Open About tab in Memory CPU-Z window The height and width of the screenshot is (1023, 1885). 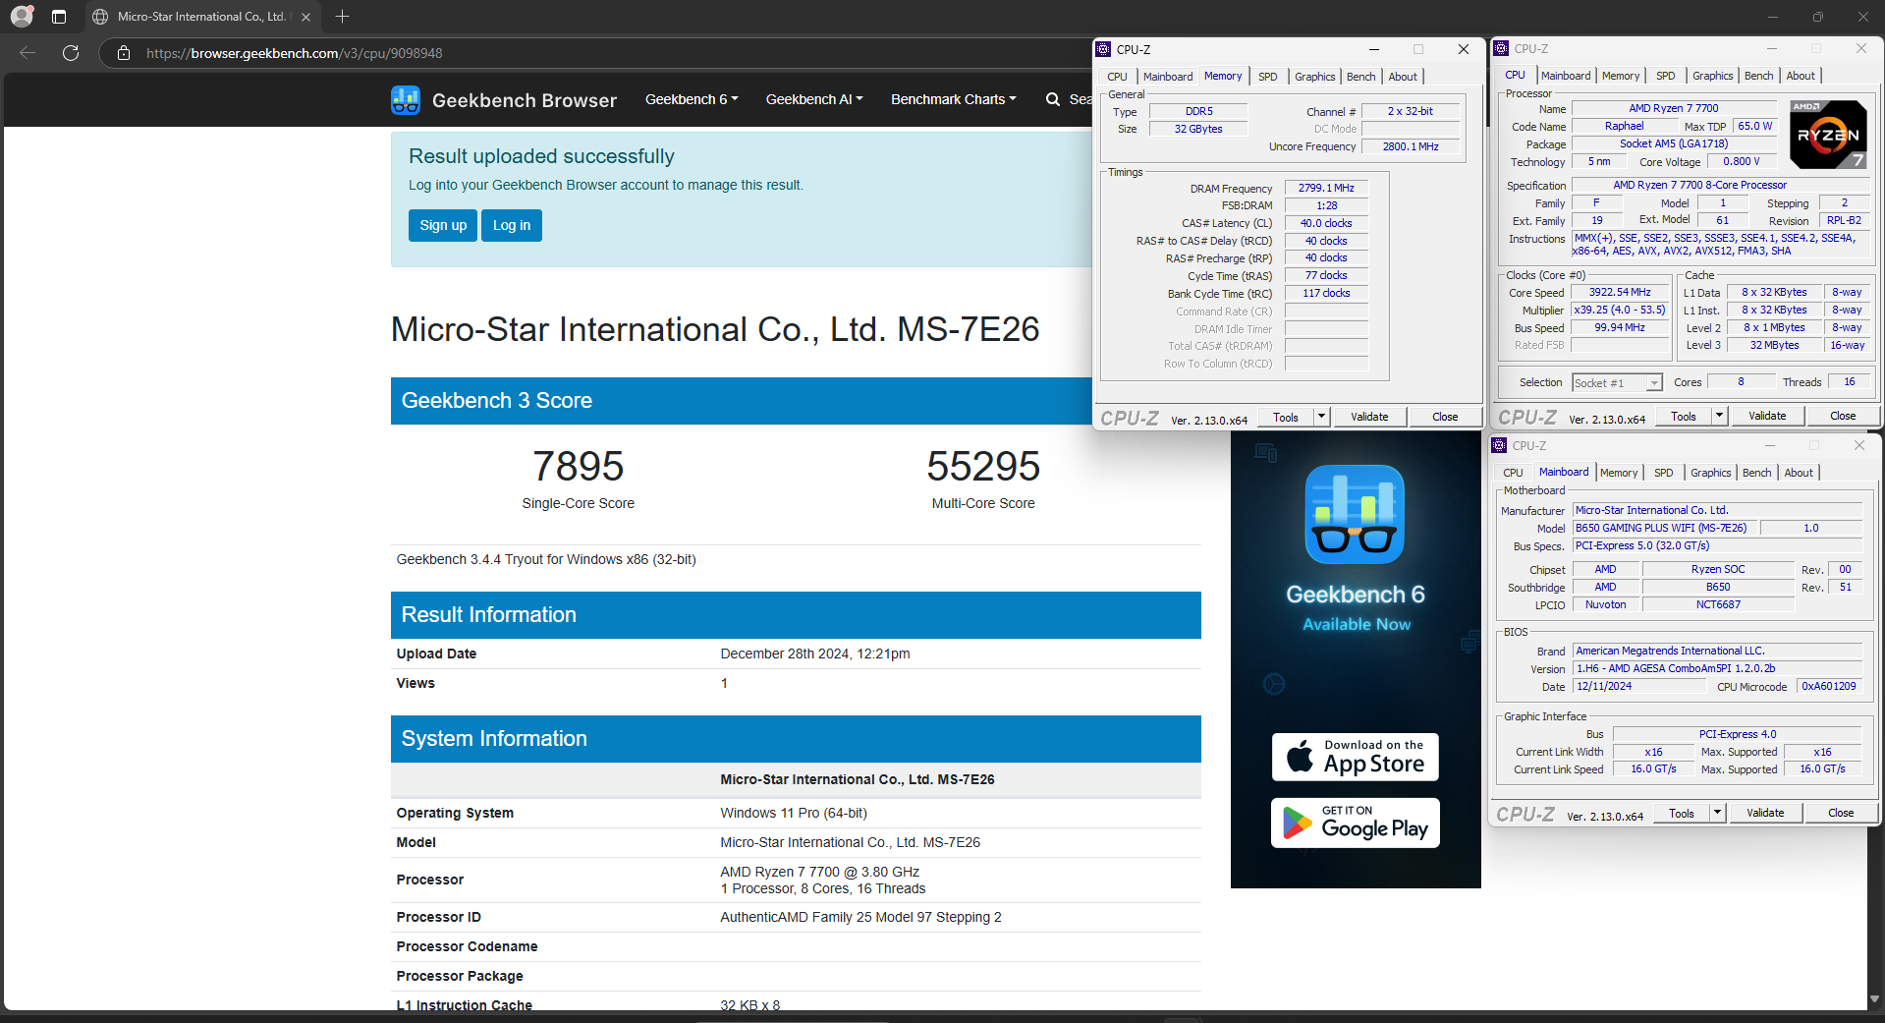click(x=1403, y=77)
